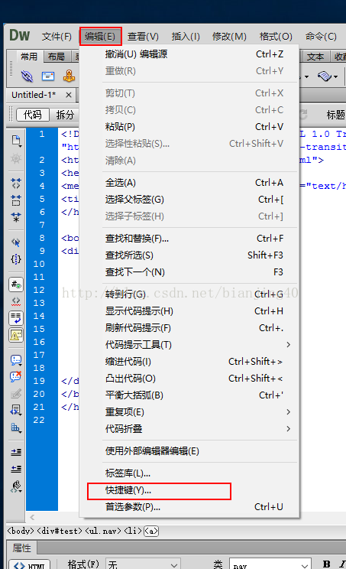Switch to the 布局 insert tab
346x569 pixels.
click(57, 57)
